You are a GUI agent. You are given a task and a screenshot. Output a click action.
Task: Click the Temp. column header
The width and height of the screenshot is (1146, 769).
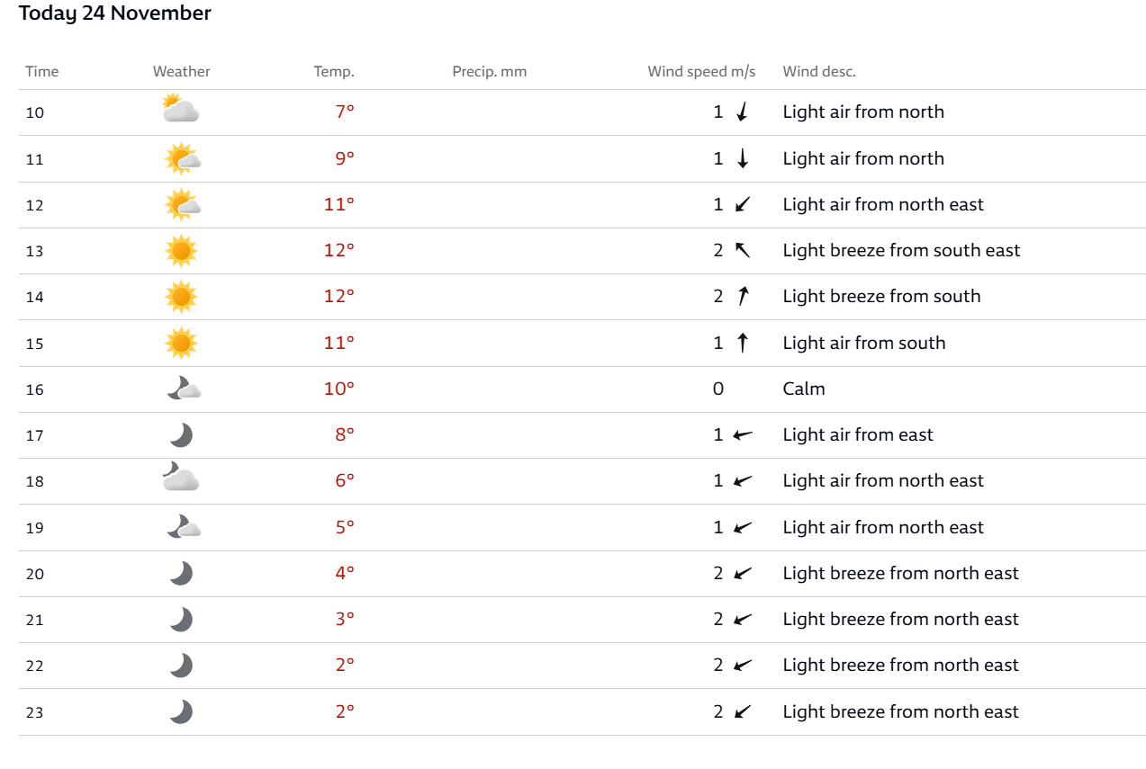(334, 72)
